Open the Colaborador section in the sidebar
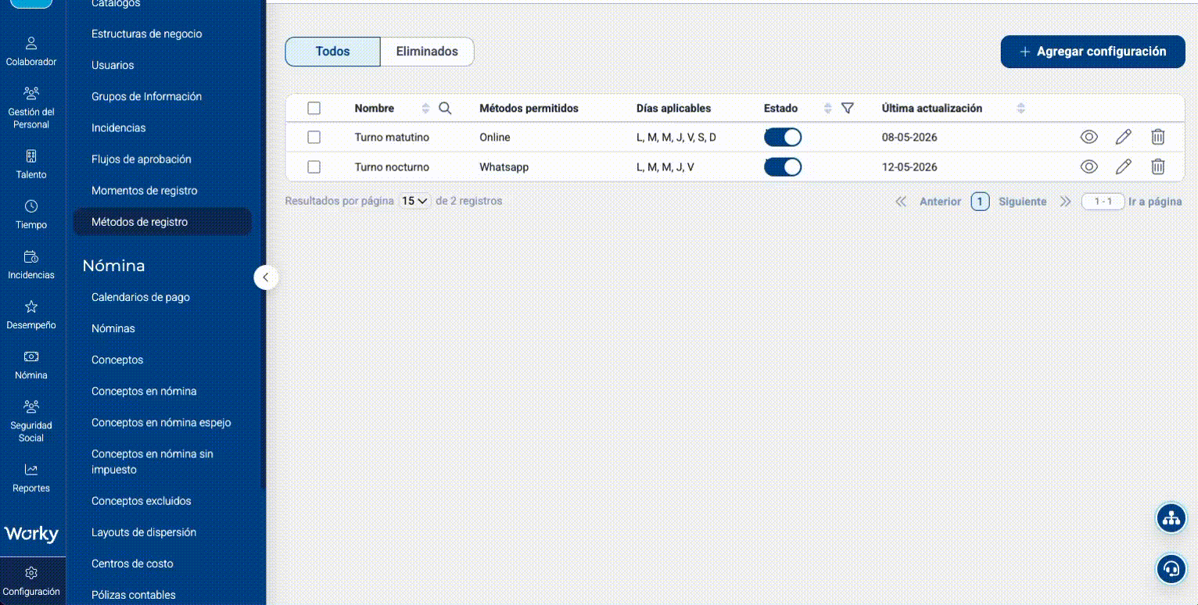The width and height of the screenshot is (1198, 605). coord(31,51)
